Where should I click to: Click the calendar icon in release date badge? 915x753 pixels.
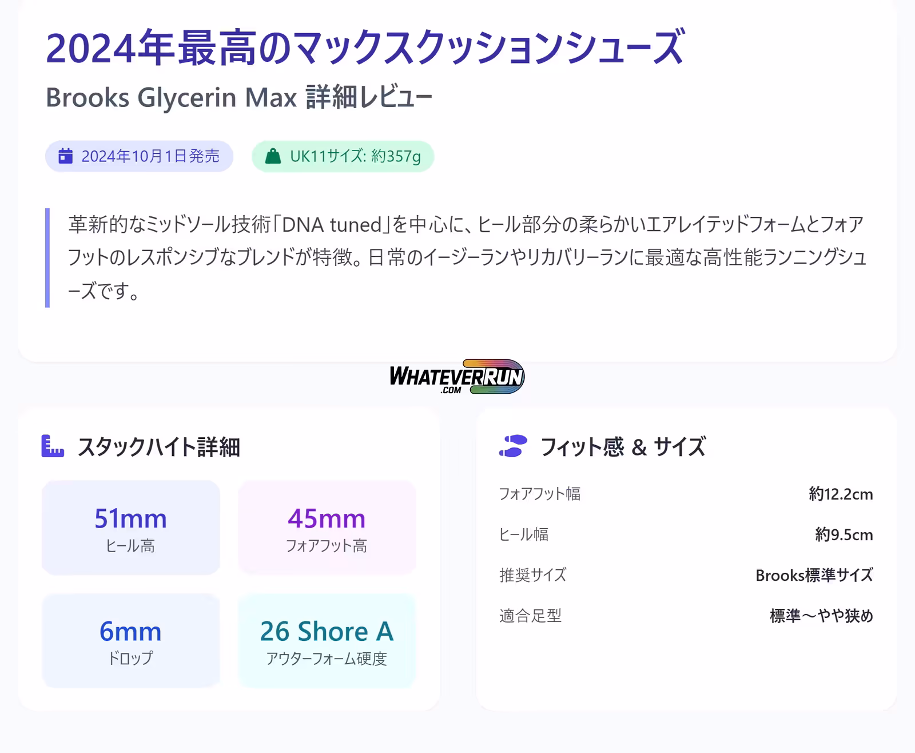pyautogui.click(x=66, y=156)
